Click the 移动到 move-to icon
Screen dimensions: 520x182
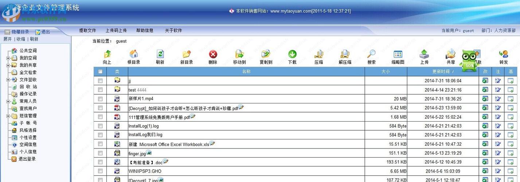coord(239,54)
